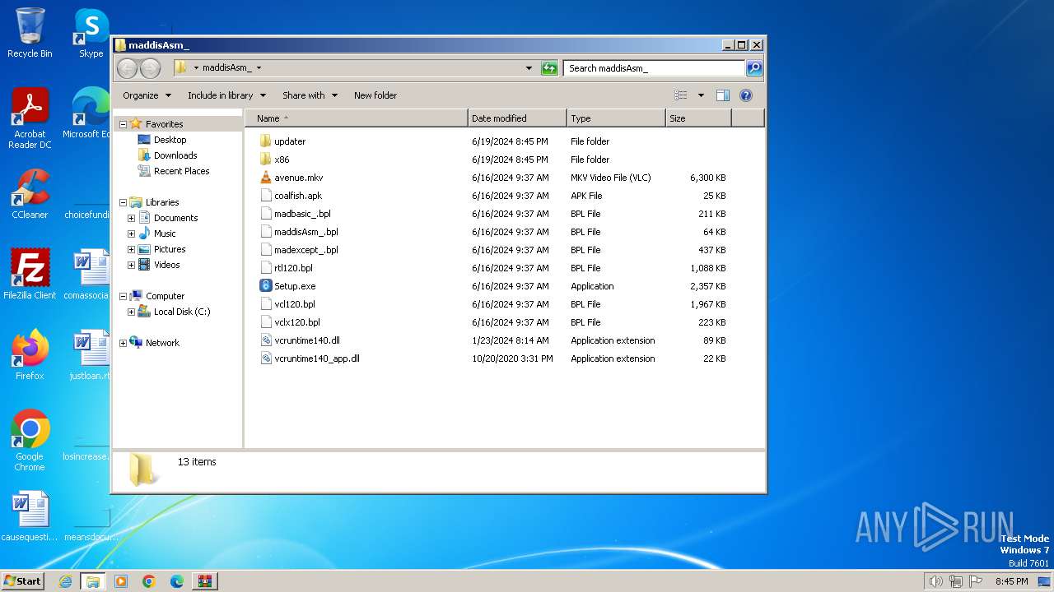Open the Acrobat Reader DC desktop icon
This screenshot has width=1054, height=592.
[30, 118]
